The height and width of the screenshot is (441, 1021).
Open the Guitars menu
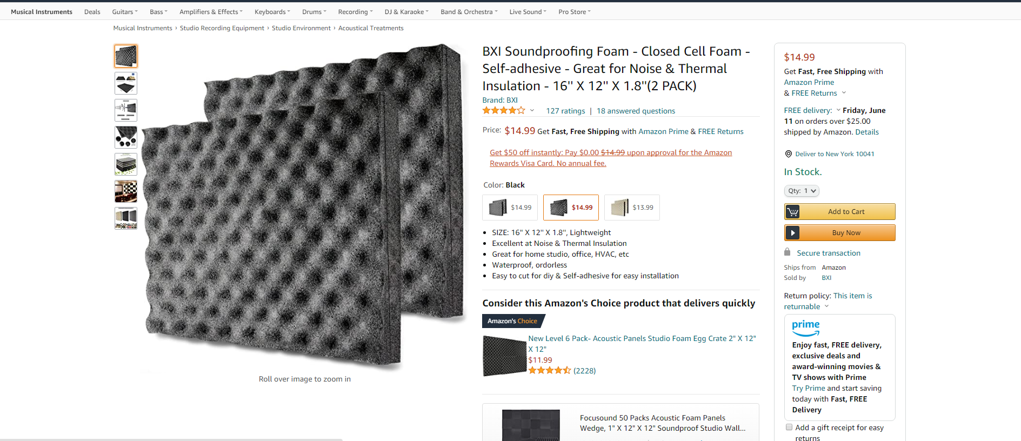point(124,12)
